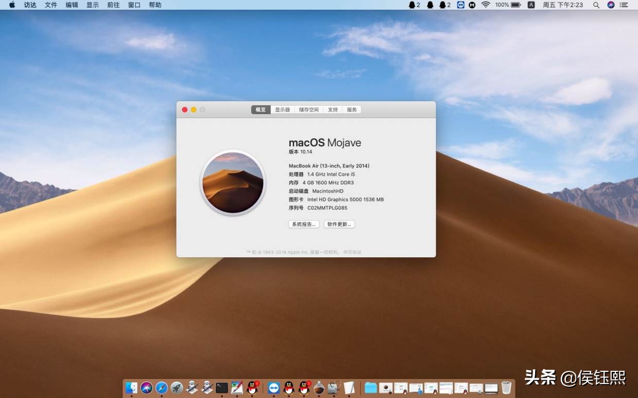Click the TeamViewer icon in the menu bar
The image size is (638, 398).
pyautogui.click(x=461, y=5)
